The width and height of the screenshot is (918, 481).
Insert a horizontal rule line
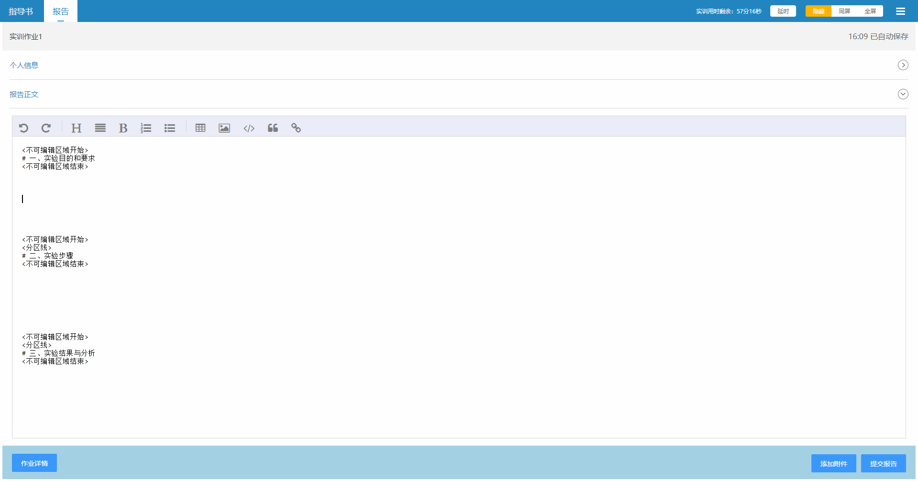pyautogui.click(x=100, y=128)
